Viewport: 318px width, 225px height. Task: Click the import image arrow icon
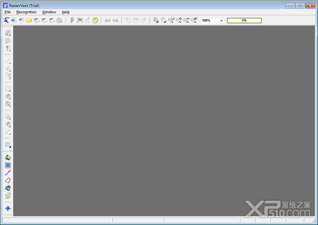tap(22, 20)
